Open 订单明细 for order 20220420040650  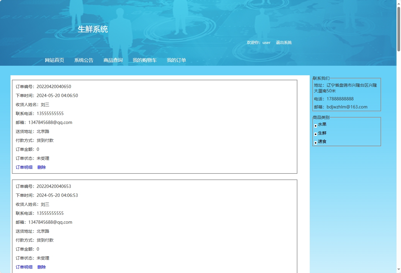point(24,167)
